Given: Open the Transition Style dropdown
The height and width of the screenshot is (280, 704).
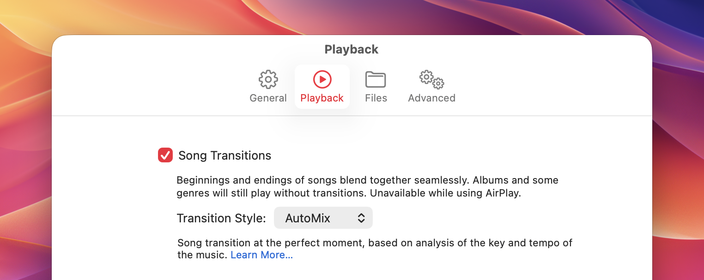Looking at the screenshot, I should tap(323, 218).
